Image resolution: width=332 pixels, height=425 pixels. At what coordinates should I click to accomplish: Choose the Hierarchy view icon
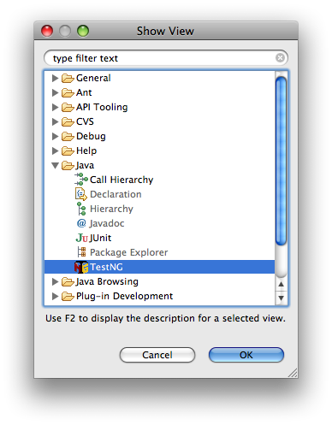pos(81,209)
